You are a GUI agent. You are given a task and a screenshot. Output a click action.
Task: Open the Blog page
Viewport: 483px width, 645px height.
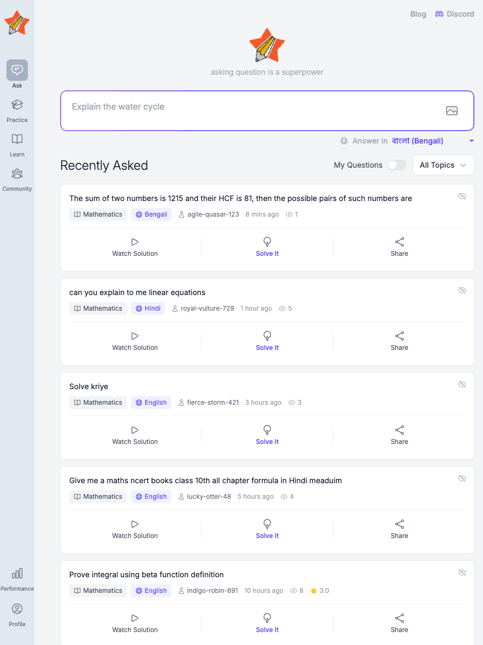tap(418, 14)
